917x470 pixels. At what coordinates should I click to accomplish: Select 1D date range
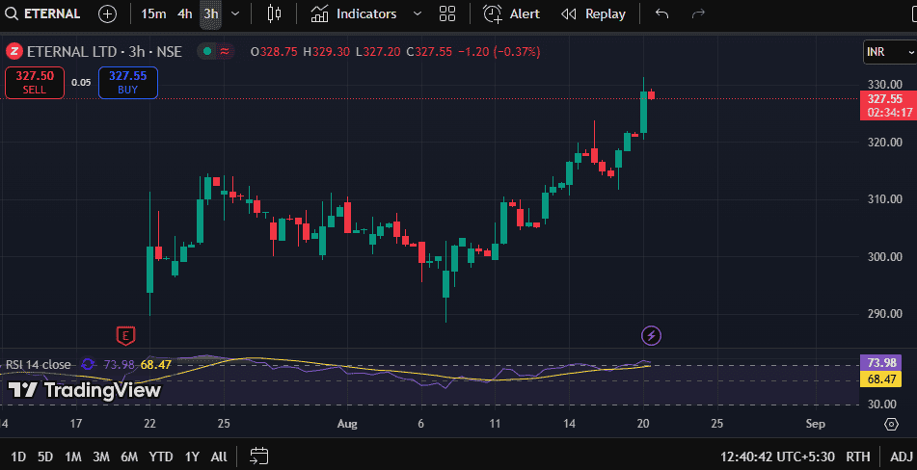pyautogui.click(x=18, y=457)
